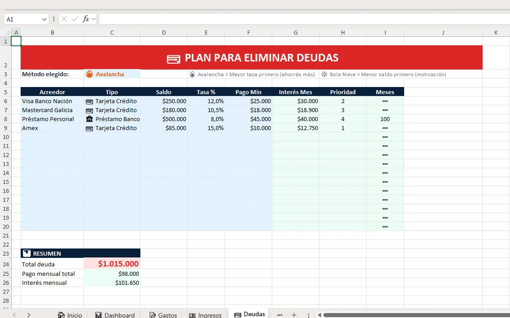Open the Name Box dropdown arrow
This screenshot has height=318, width=510.
(44, 19)
